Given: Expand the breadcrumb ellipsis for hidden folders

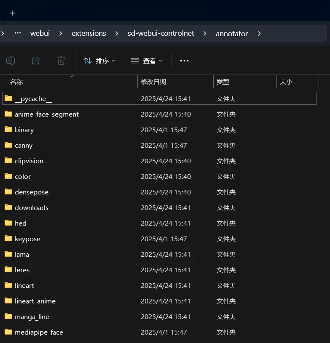Looking at the screenshot, I should pos(18,33).
